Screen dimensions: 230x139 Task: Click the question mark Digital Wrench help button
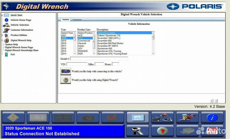(x=65, y=80)
